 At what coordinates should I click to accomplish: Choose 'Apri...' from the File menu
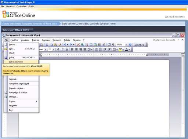click(x=21, y=49)
